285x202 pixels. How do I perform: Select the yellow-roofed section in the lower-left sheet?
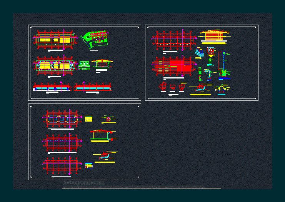pyautogui.click(x=101, y=135)
